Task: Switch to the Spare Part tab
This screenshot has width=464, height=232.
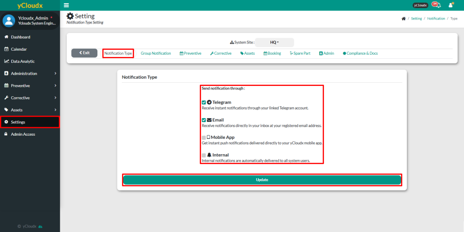Action: coord(300,53)
